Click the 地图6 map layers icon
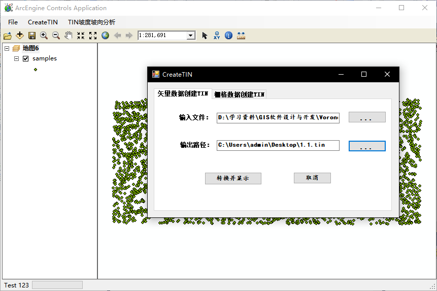437x291 pixels. 16,48
